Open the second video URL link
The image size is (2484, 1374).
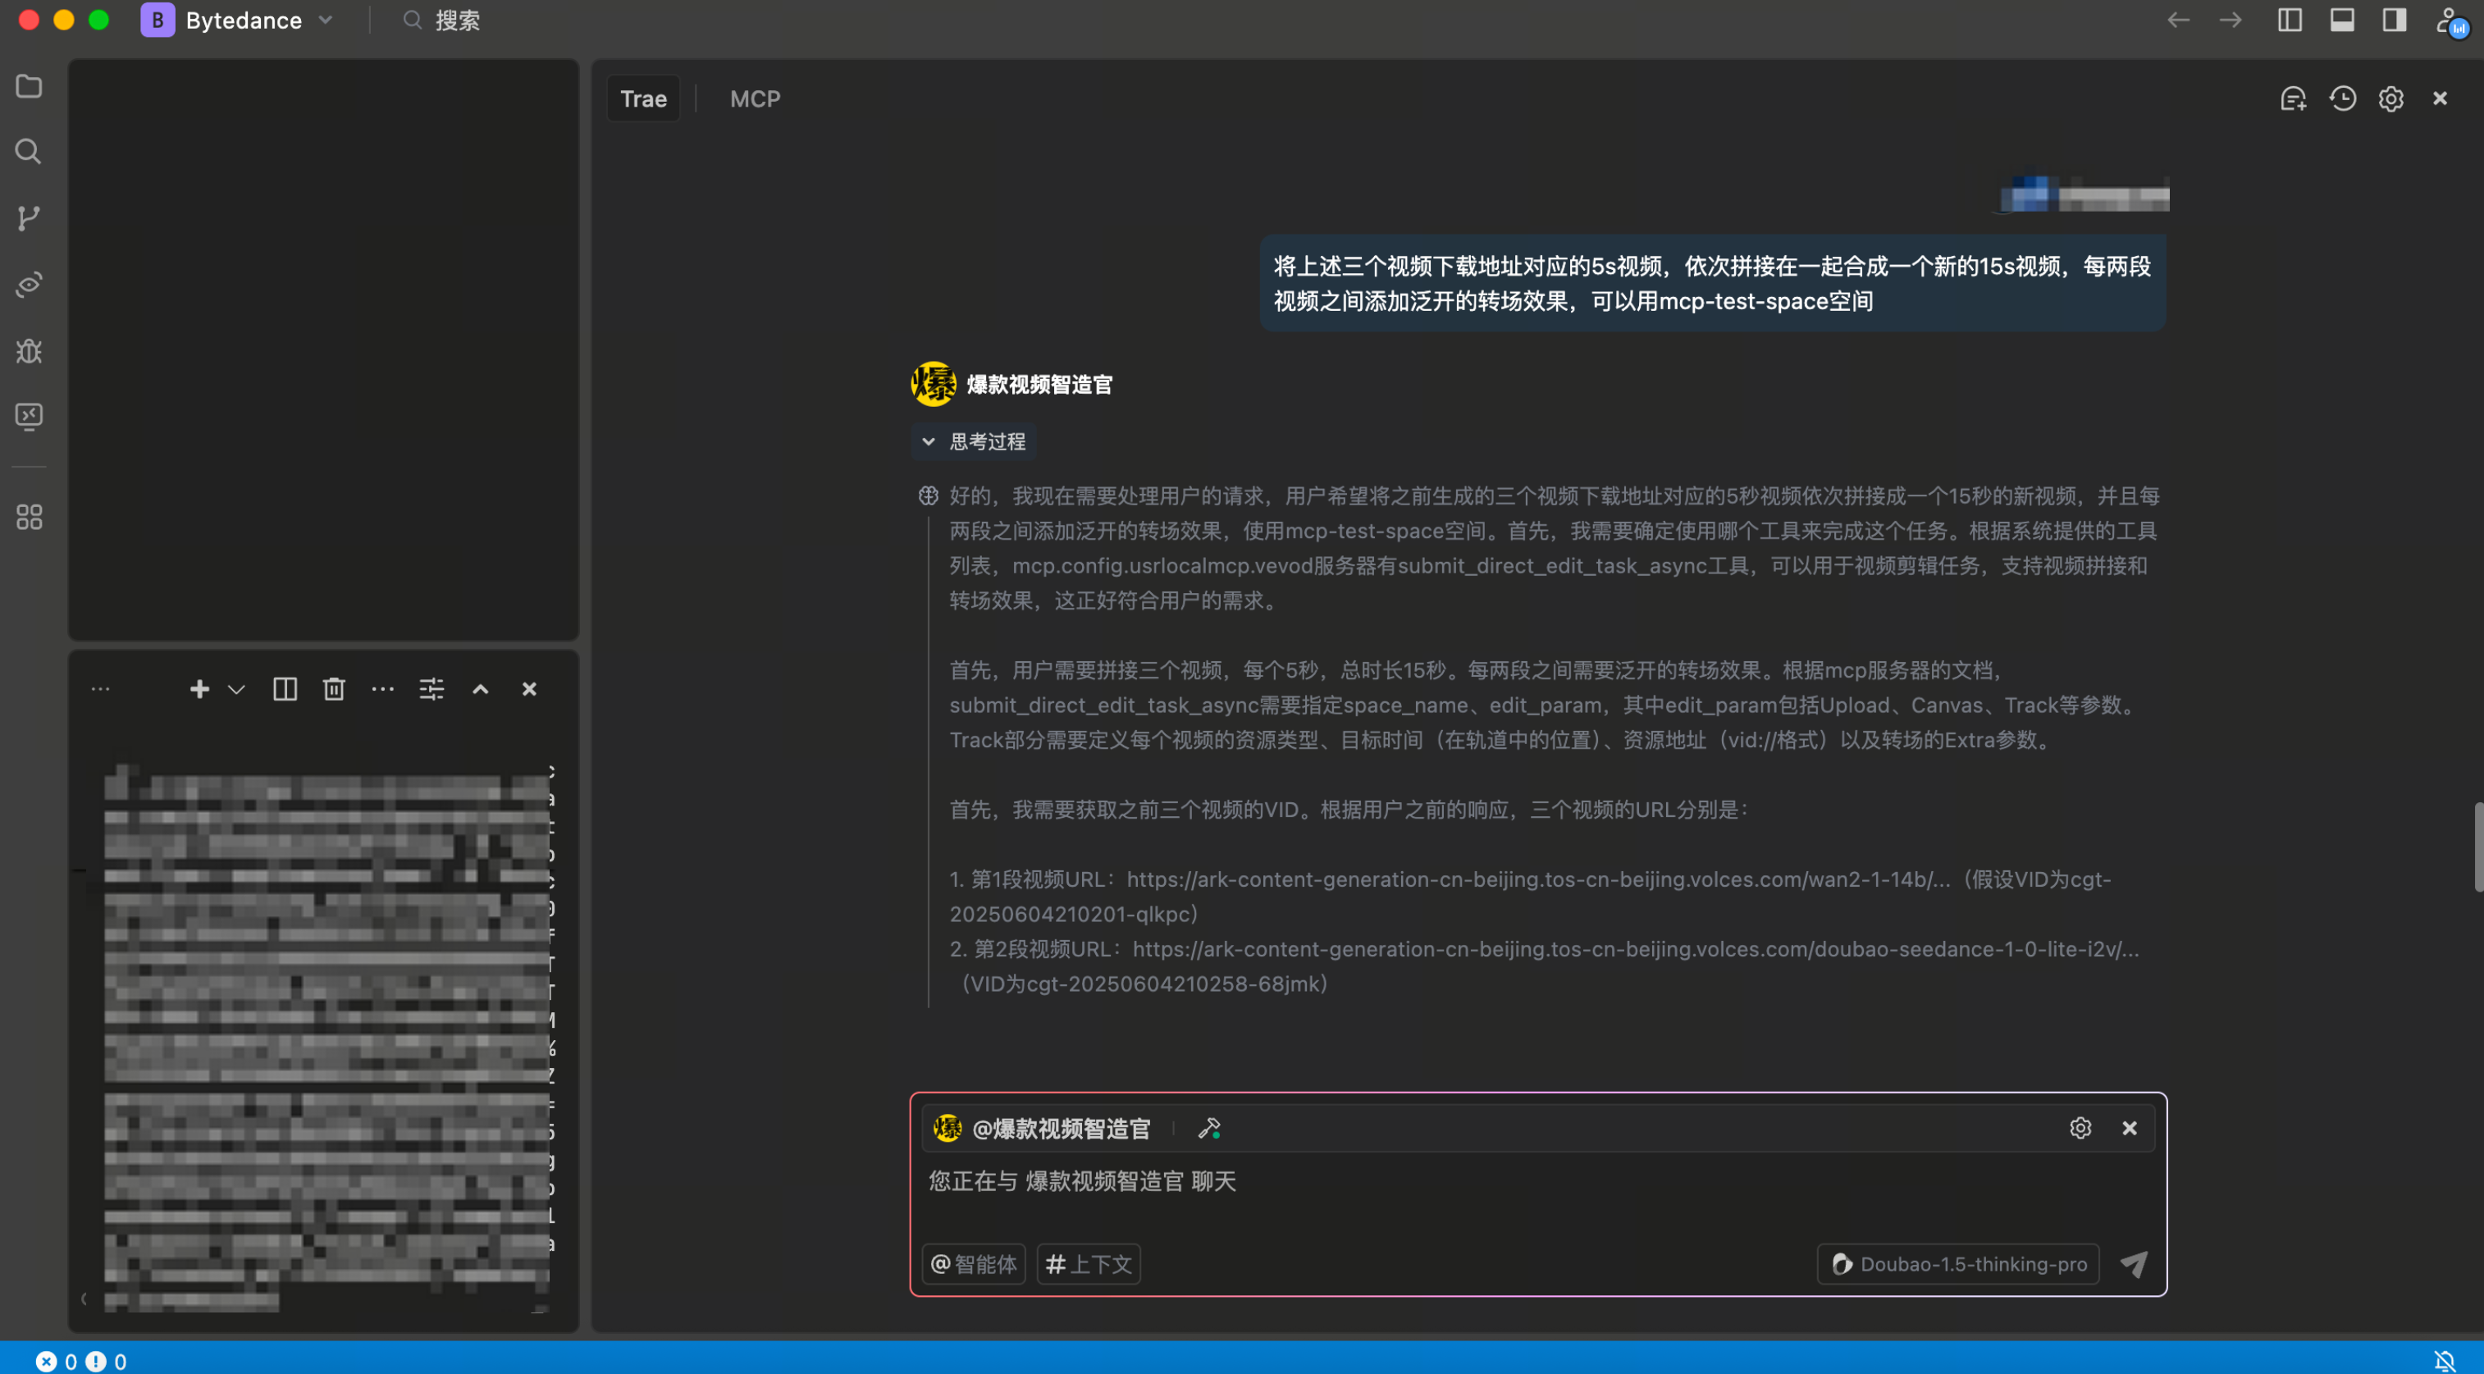point(1636,949)
